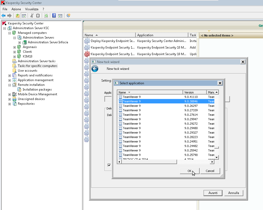Click the back arrow in New task wizard
This screenshot has width=263, height=210.
(x=95, y=69)
